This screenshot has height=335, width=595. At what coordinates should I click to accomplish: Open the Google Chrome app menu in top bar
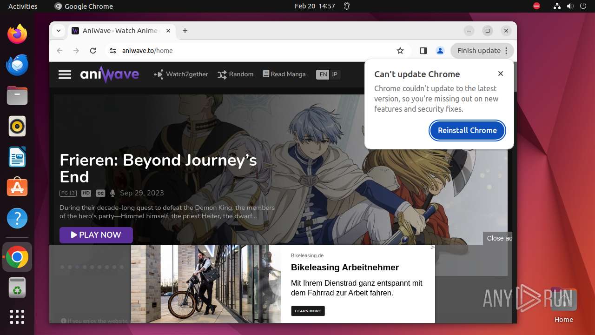(84, 6)
